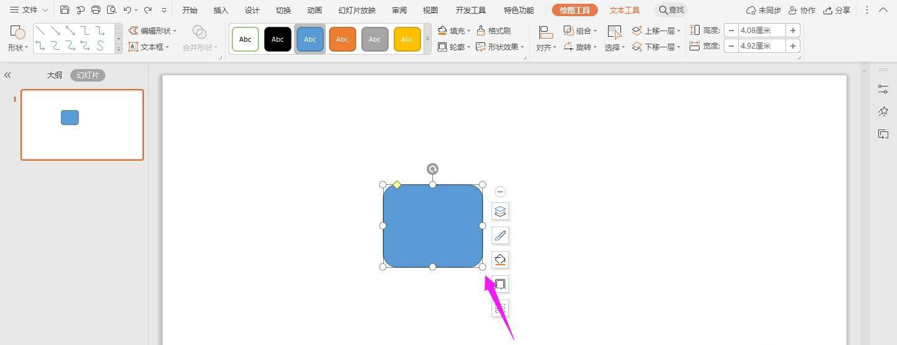Open the 插入 tab
Image resolution: width=897 pixels, height=345 pixels.
(221, 10)
